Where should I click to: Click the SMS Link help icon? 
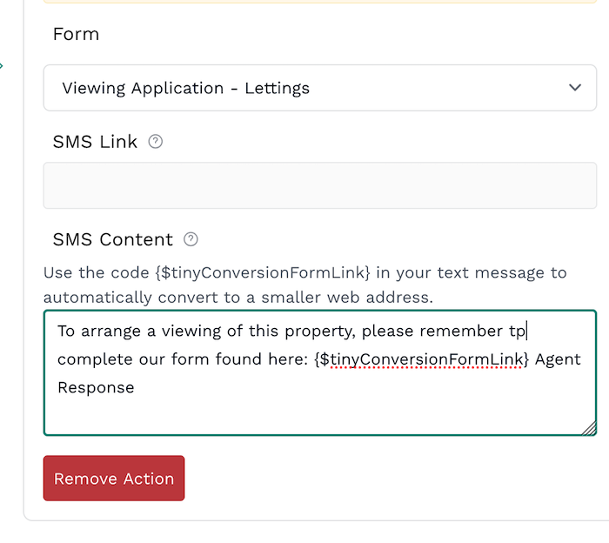pyautogui.click(x=156, y=142)
